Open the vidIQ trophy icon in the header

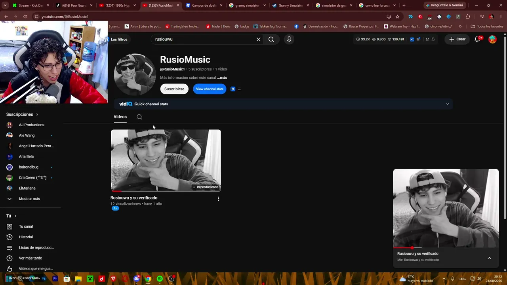point(427,39)
